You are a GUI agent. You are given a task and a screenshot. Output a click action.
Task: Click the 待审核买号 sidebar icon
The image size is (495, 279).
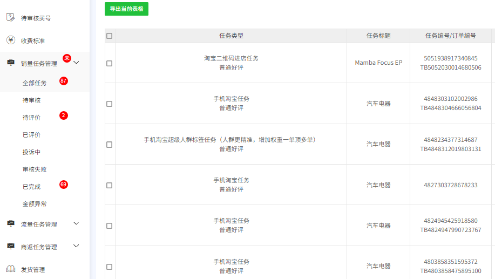coord(10,17)
